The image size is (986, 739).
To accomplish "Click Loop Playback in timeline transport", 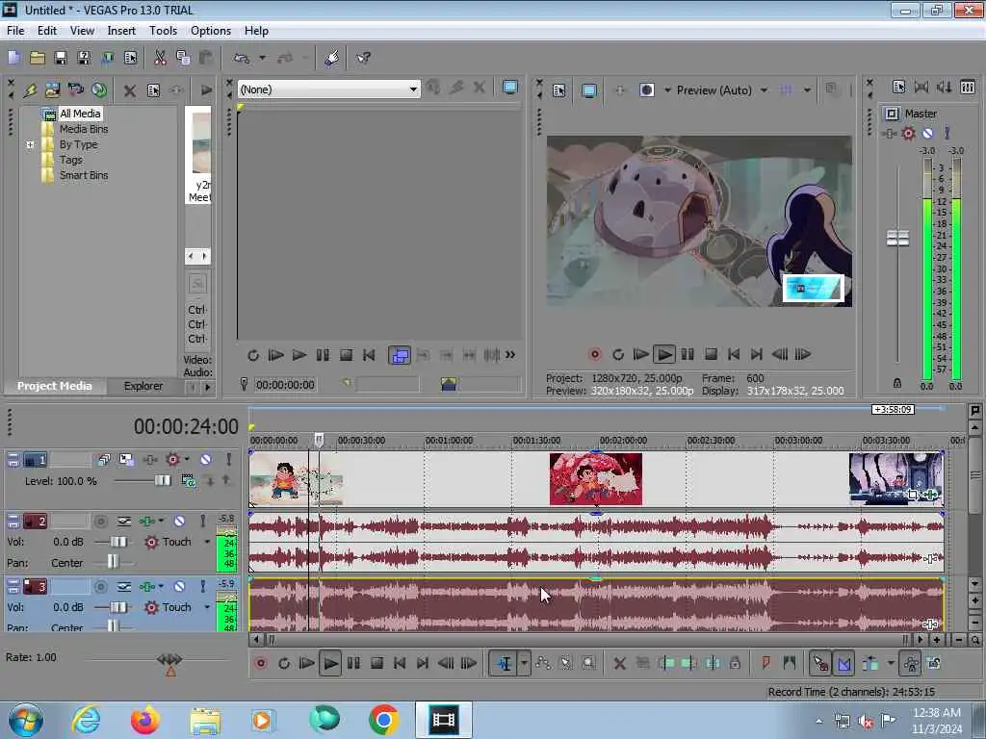I will point(284,663).
